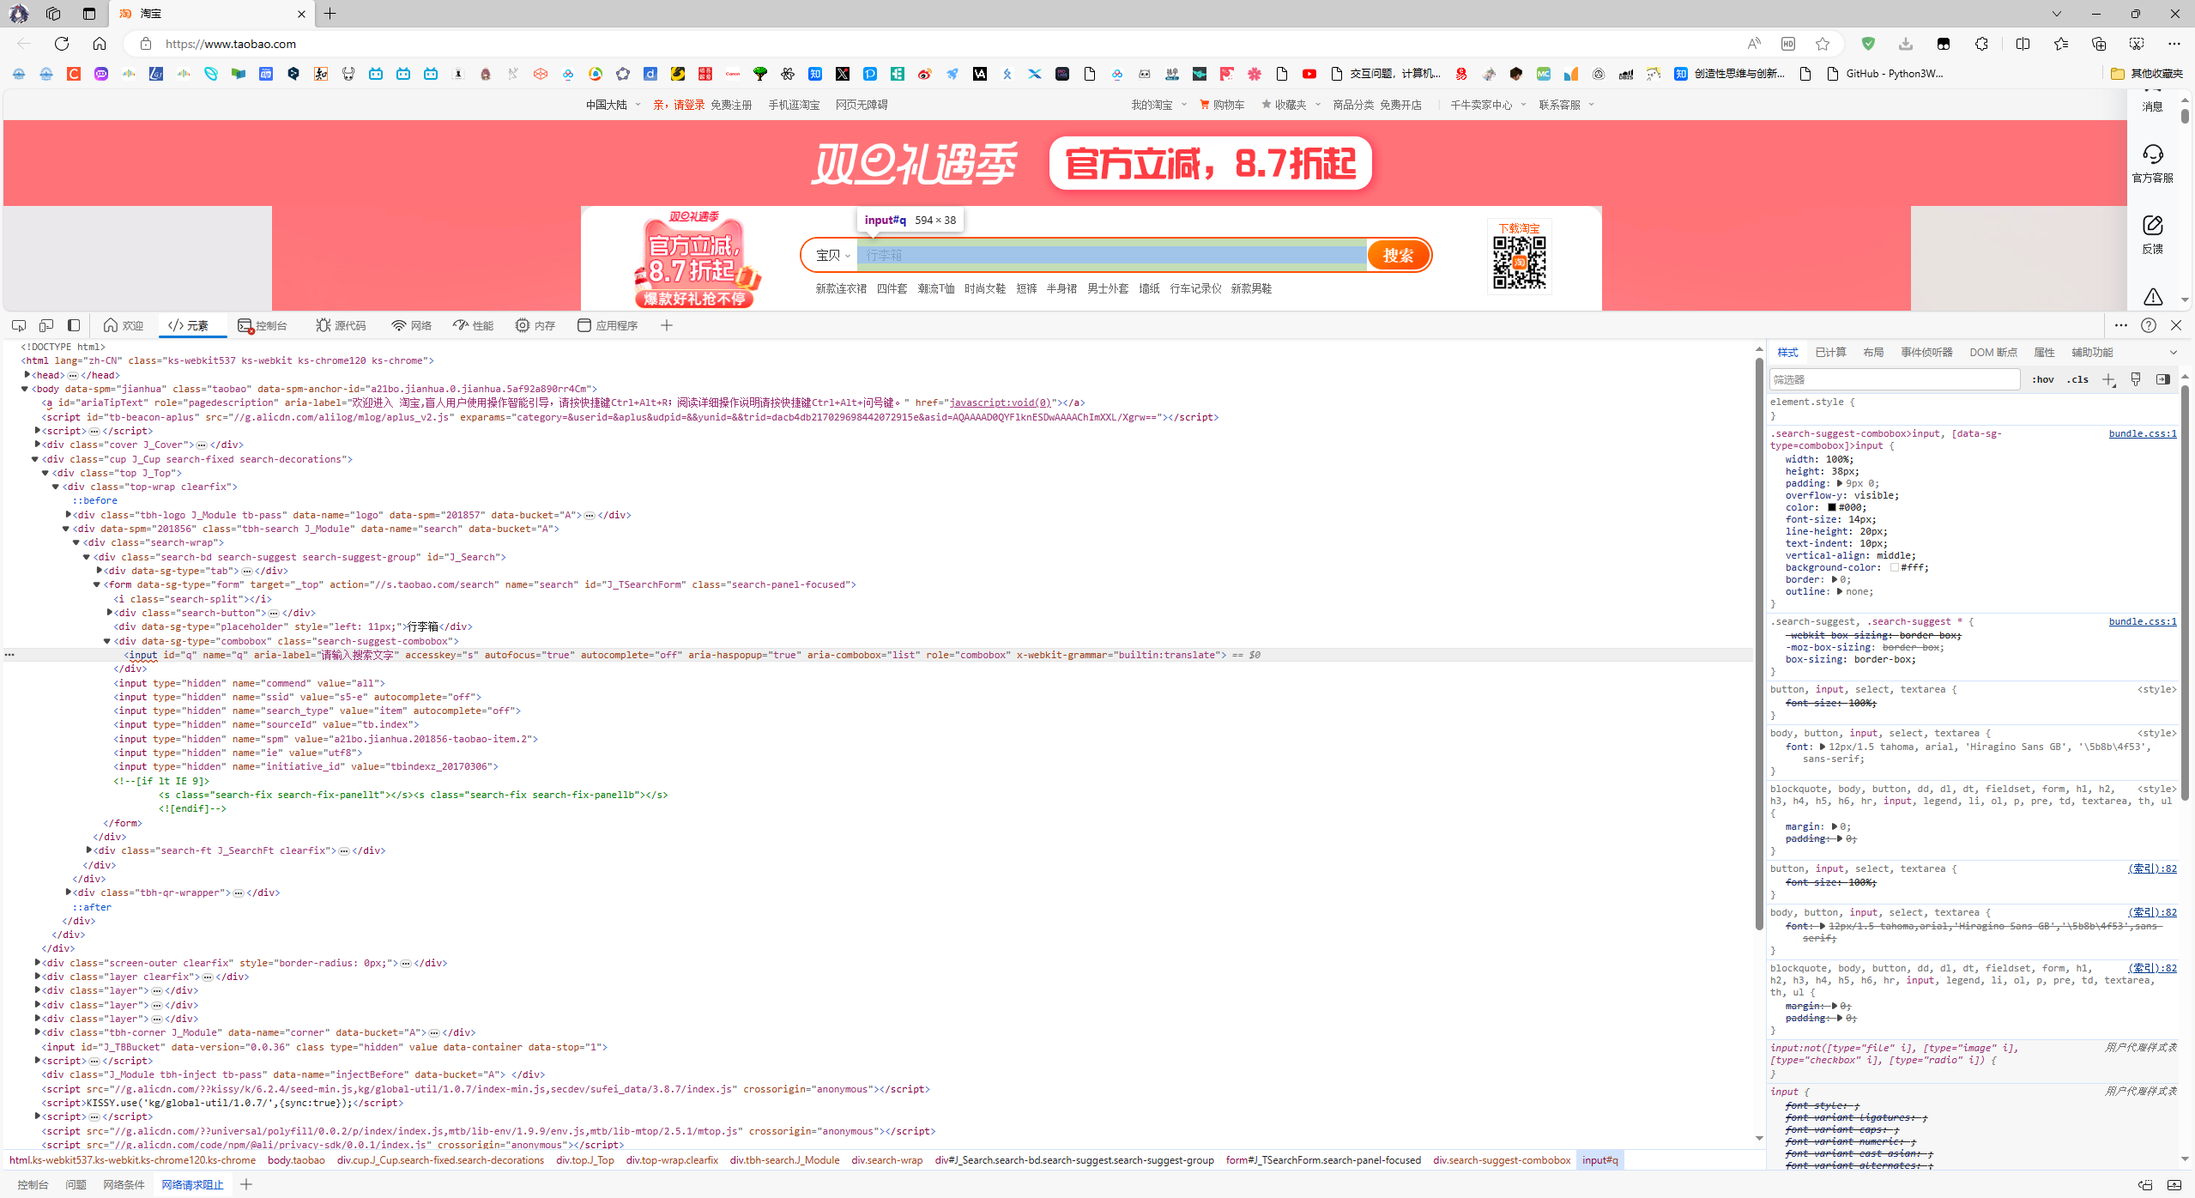
Task: Open the 官方客服 customer service icon
Action: tap(2153, 163)
